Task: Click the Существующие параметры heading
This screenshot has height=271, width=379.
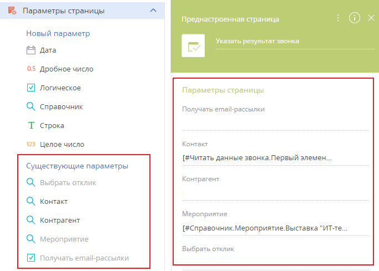Action: [77, 166]
